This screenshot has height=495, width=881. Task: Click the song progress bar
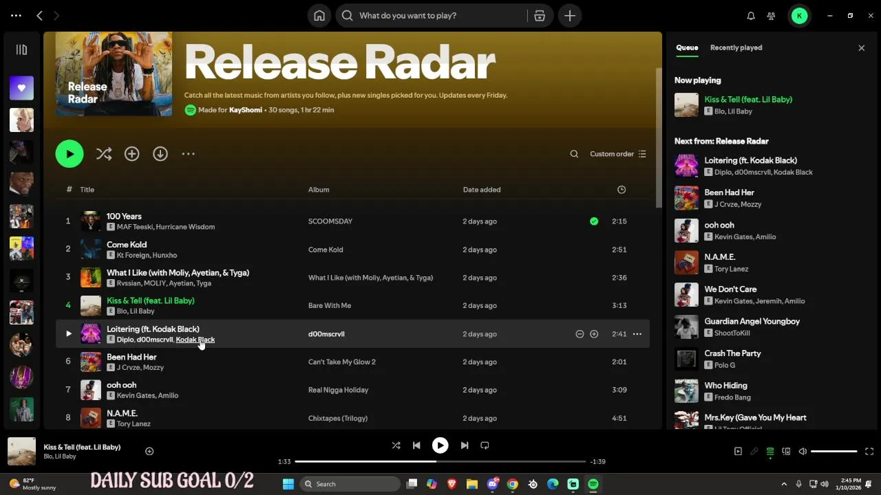coord(440,462)
